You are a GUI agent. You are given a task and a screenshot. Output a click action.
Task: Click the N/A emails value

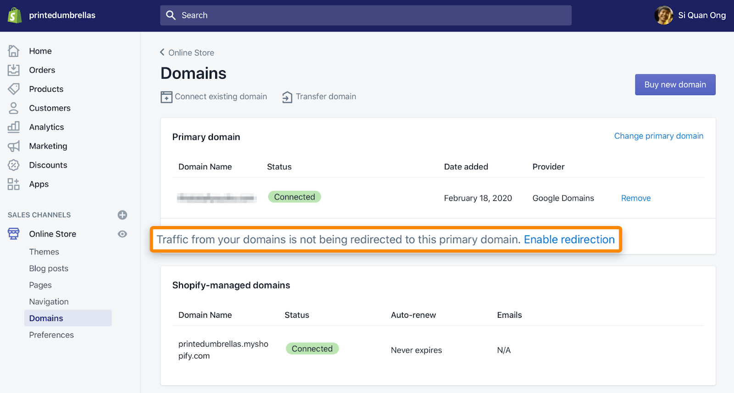coord(504,350)
